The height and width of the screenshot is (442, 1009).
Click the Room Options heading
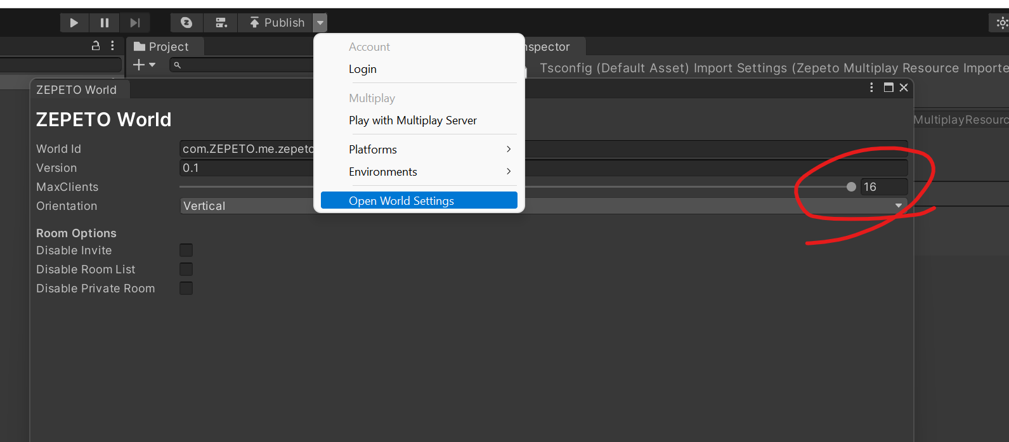click(76, 233)
